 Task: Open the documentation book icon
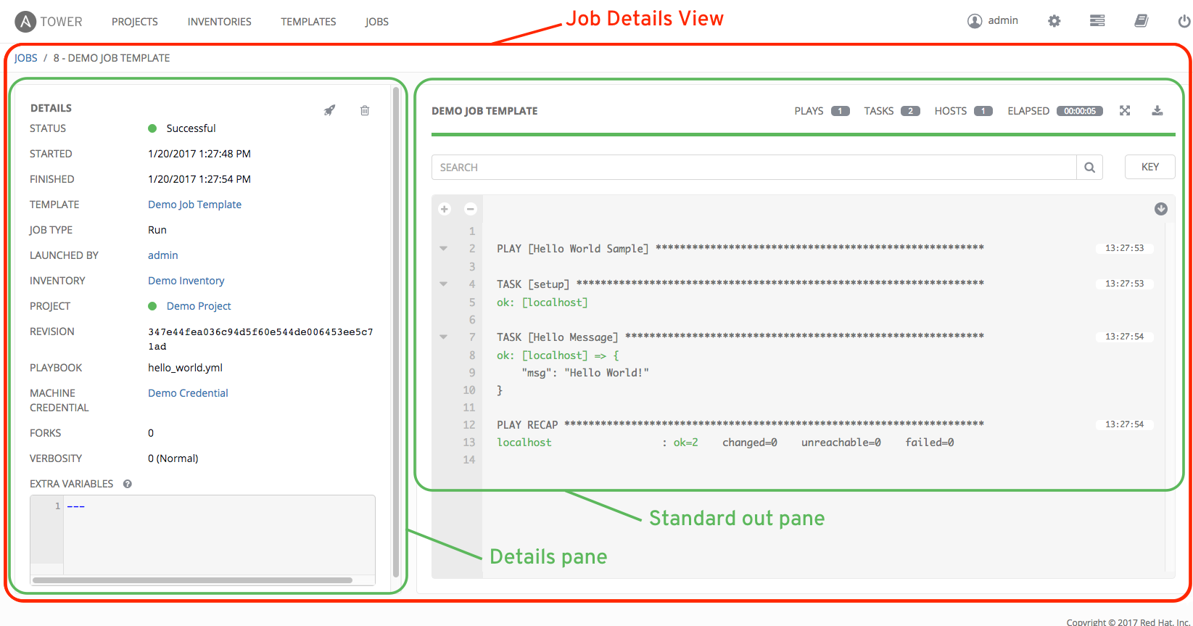pos(1142,21)
